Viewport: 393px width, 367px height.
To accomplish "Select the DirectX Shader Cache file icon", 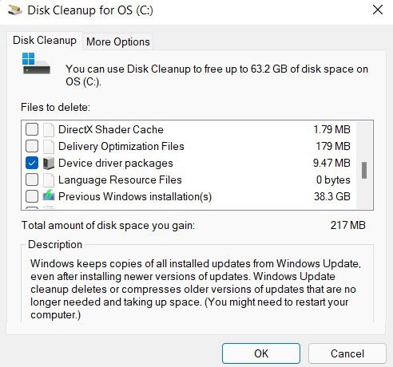I will 49,130.
